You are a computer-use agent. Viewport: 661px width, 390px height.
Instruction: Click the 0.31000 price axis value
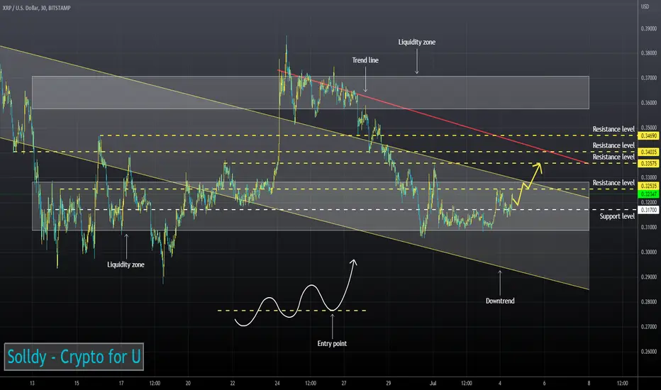tap(648, 227)
